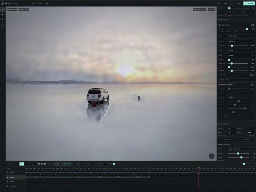Toggle the Loop playback button
Image resolution: width=256 pixels, height=192 pixels.
tap(57, 164)
